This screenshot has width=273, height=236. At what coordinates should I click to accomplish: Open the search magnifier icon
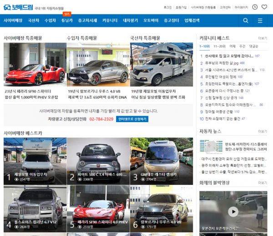coord(246,21)
